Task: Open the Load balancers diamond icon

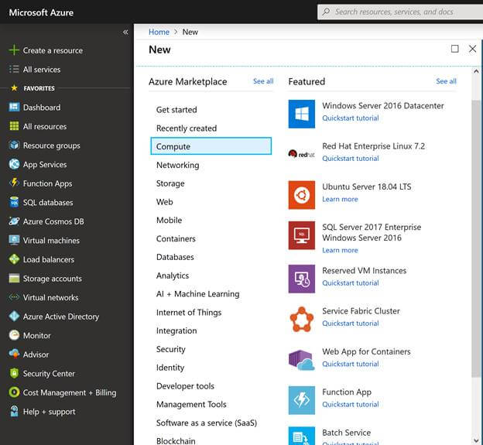Action: click(x=14, y=259)
